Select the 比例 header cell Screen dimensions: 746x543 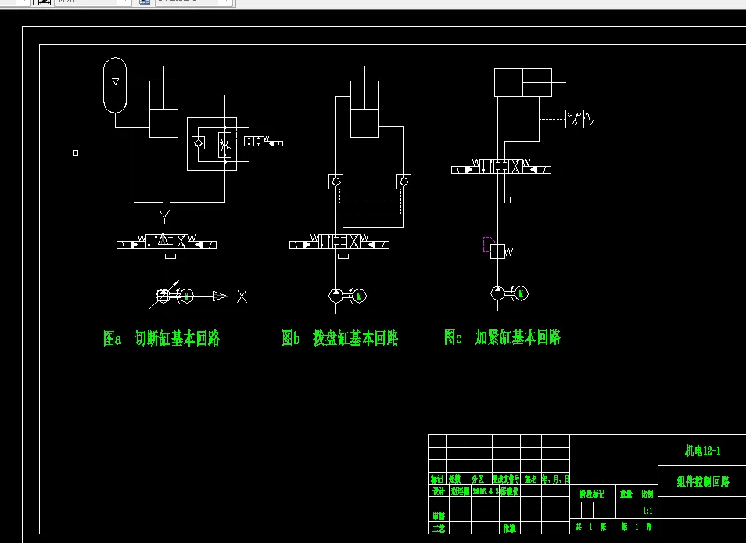pos(647,494)
